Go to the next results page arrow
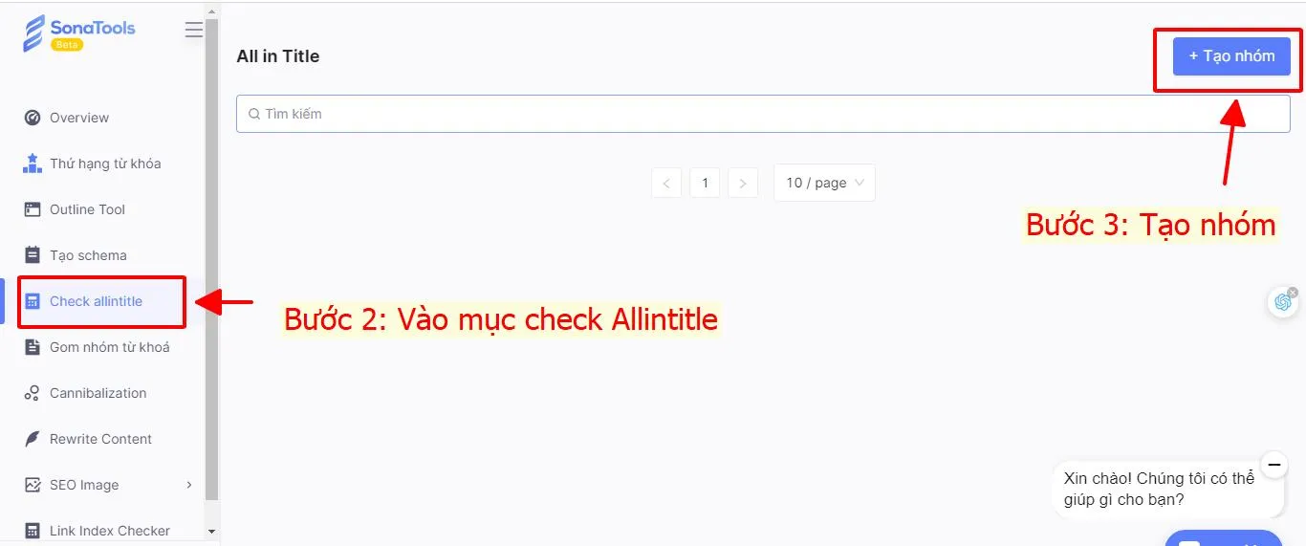 coord(743,183)
